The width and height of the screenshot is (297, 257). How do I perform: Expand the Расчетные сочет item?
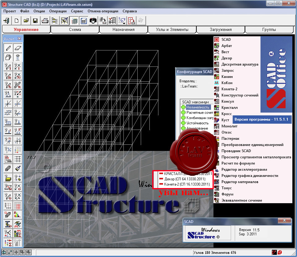click(183, 113)
